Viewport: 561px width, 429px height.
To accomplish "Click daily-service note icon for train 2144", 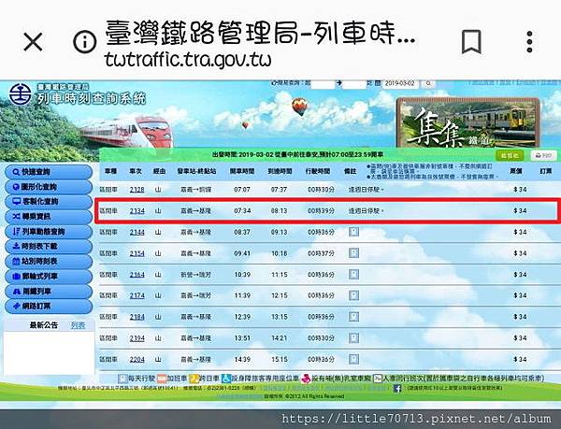I will coord(353,232).
